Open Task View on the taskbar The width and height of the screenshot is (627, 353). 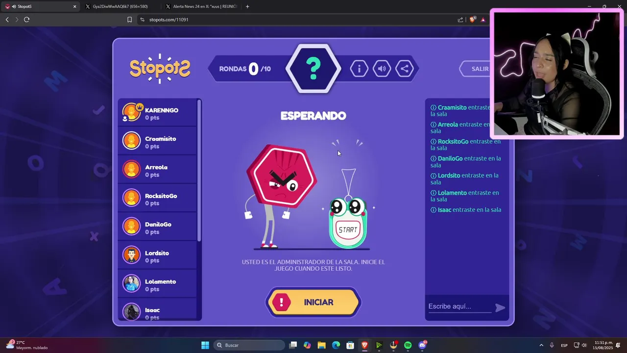point(293,345)
